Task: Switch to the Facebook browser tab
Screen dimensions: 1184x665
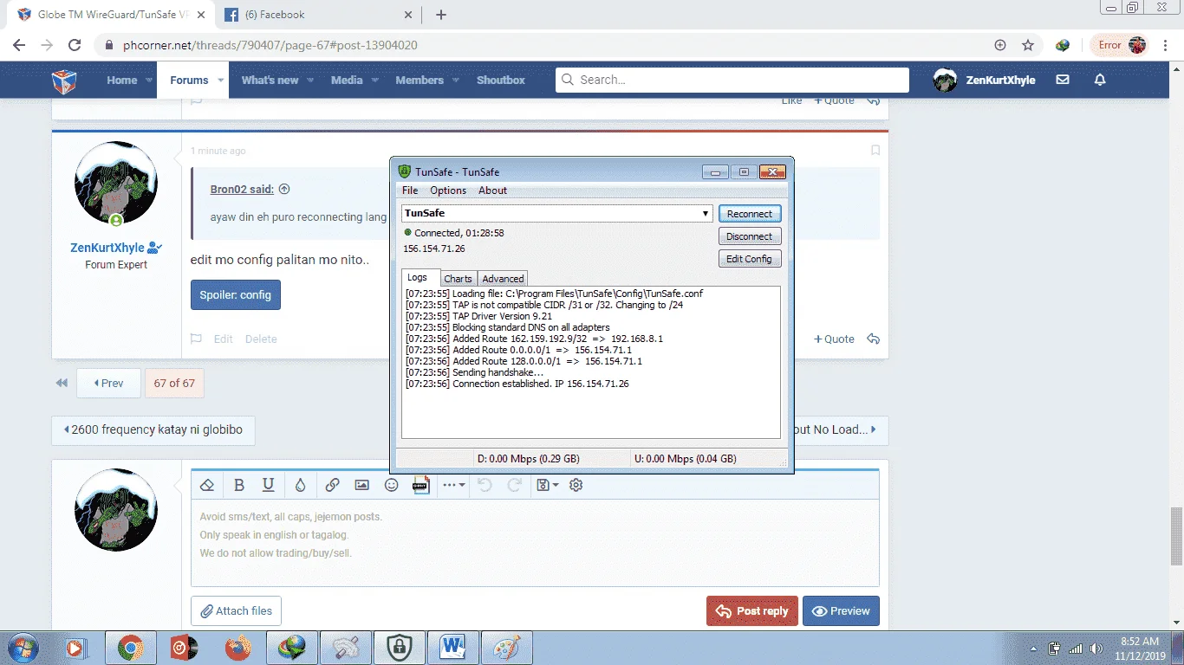Action: [316, 15]
